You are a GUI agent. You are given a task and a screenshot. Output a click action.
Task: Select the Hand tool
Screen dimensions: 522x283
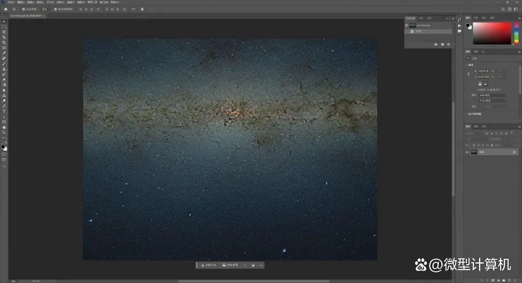tap(4, 127)
